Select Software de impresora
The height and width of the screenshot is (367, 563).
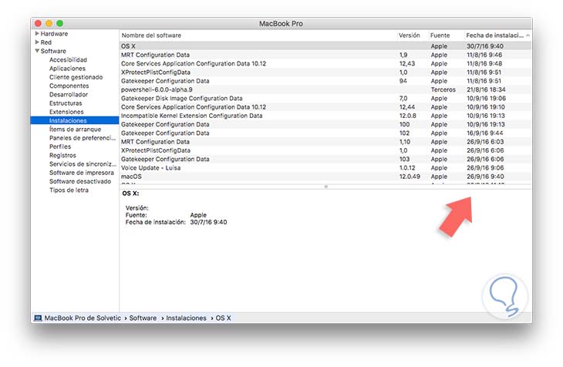[82, 173]
